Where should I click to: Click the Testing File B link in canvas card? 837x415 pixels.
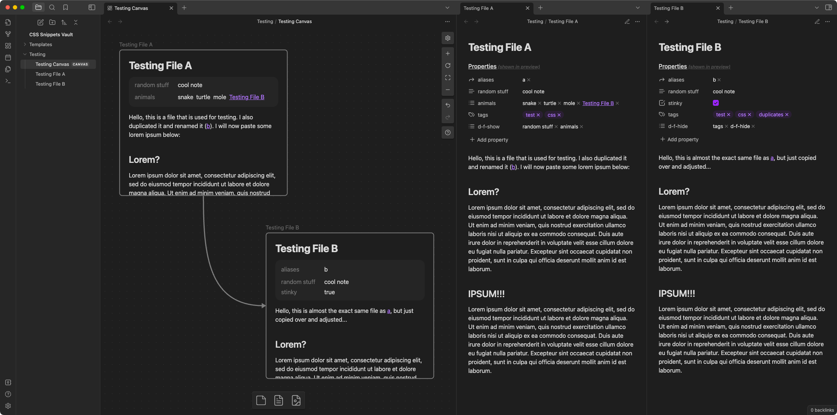click(247, 97)
